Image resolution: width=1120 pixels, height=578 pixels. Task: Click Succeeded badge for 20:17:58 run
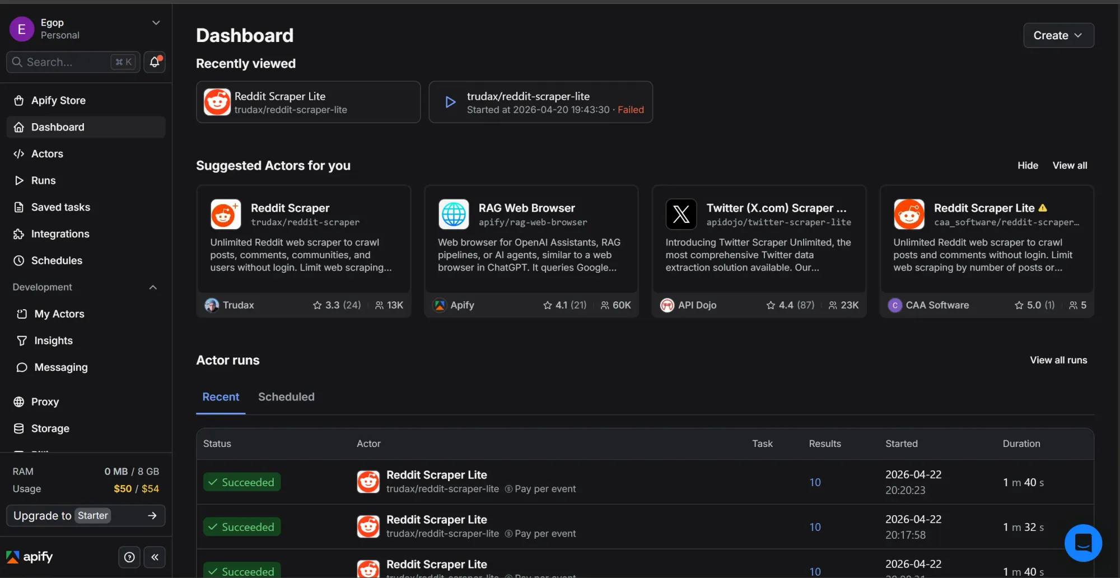tap(242, 527)
